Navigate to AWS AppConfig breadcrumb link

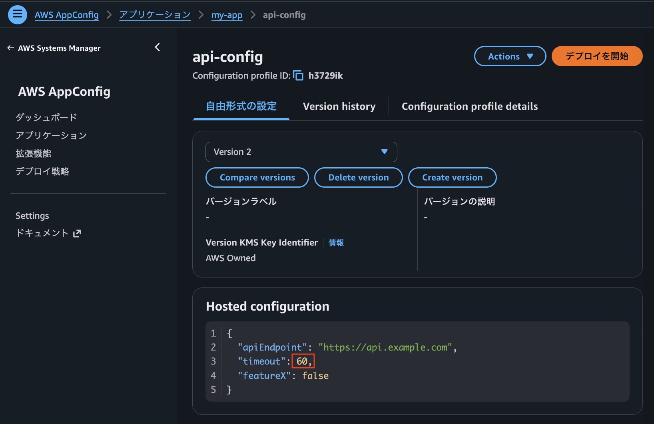click(x=67, y=15)
